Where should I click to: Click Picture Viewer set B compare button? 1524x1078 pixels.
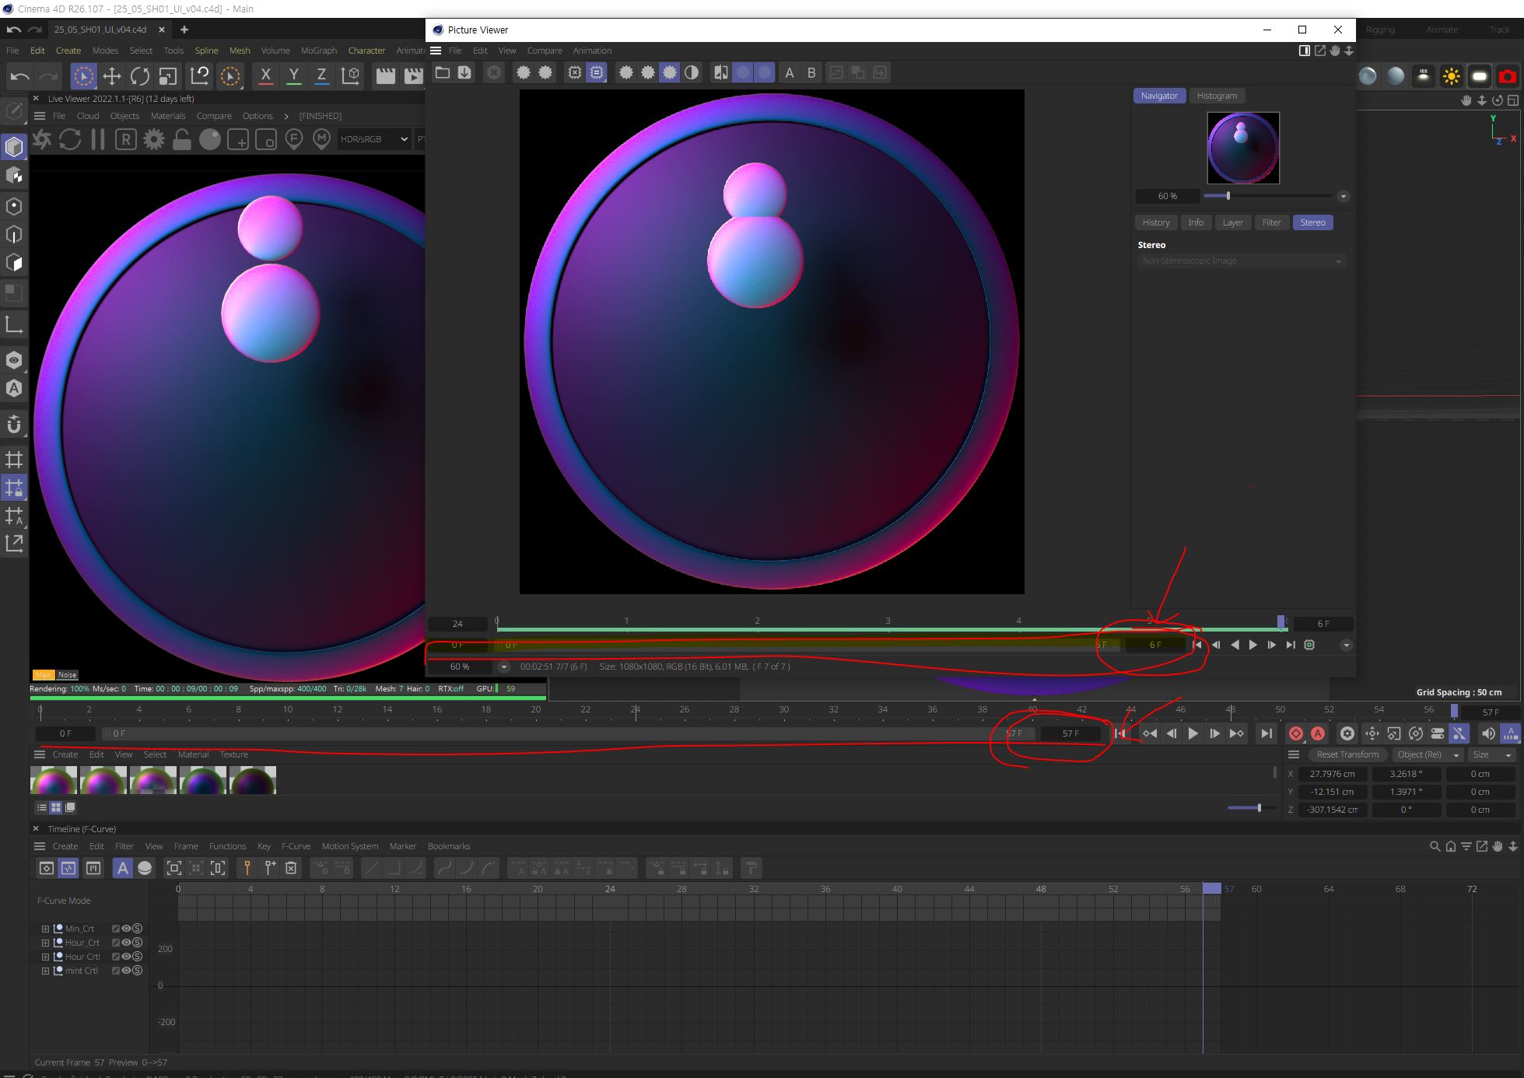tap(811, 72)
